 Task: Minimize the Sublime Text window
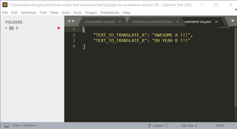[201, 5]
